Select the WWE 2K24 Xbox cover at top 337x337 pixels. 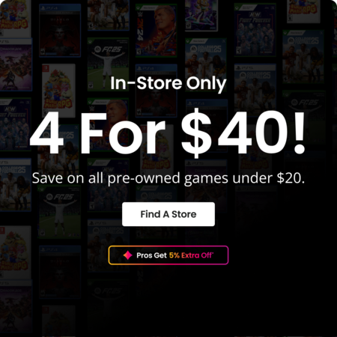click(x=156, y=31)
